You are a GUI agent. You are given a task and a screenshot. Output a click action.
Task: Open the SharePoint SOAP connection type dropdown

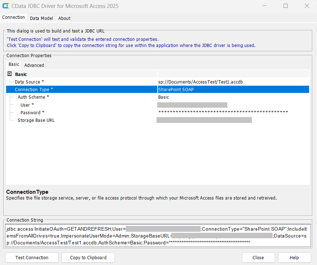tap(233, 89)
